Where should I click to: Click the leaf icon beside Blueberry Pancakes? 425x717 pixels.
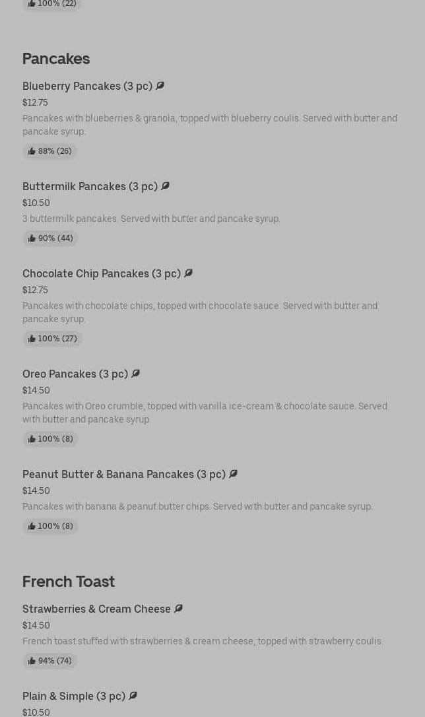(160, 86)
